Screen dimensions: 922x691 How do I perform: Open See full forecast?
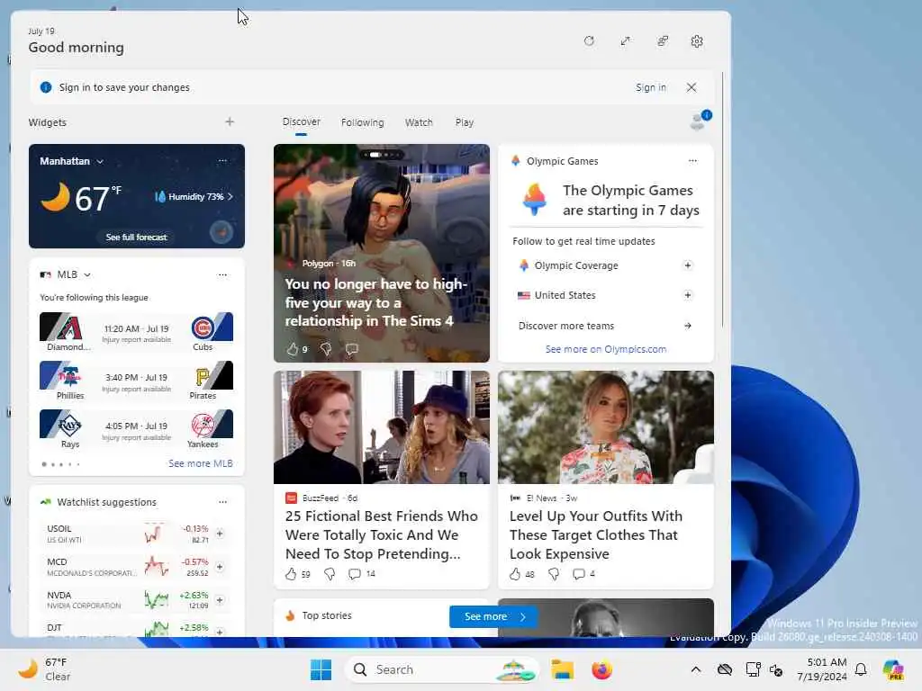[137, 237]
